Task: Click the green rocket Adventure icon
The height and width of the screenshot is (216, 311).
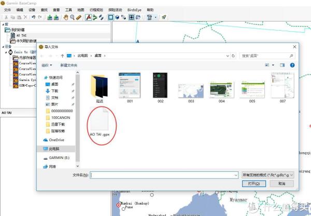Action: coord(164,17)
